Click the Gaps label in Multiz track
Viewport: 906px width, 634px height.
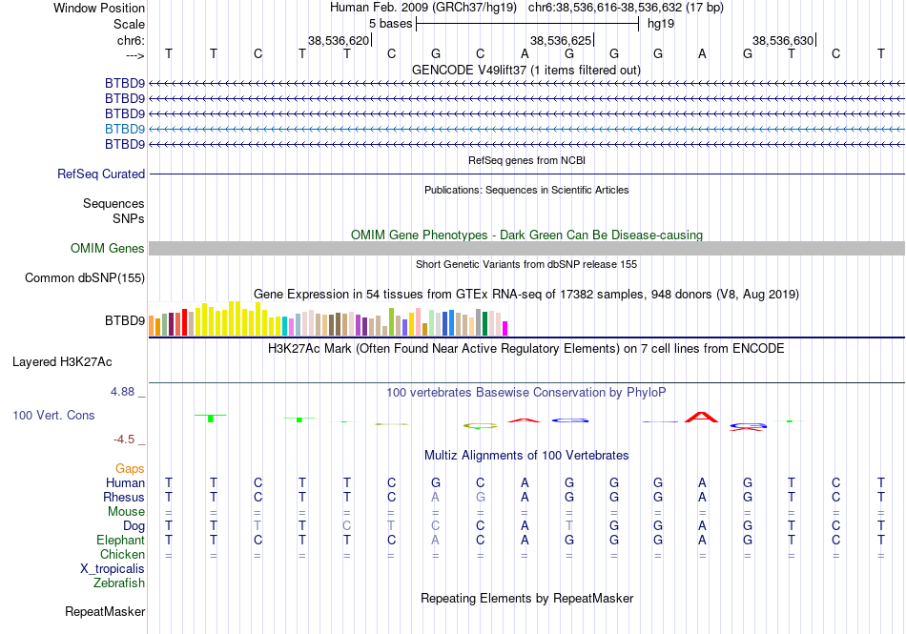pos(130,468)
